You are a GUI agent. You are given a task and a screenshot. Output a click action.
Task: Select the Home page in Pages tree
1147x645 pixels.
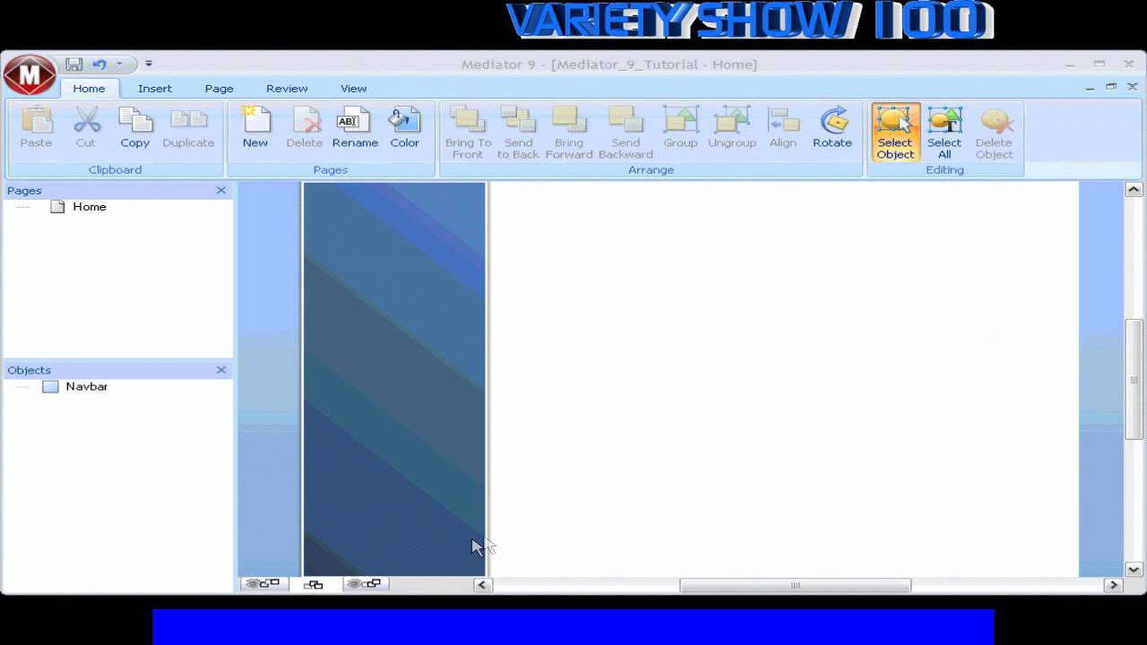(90, 207)
